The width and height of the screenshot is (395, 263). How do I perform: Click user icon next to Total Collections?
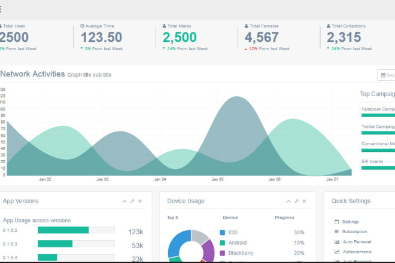tap(329, 26)
